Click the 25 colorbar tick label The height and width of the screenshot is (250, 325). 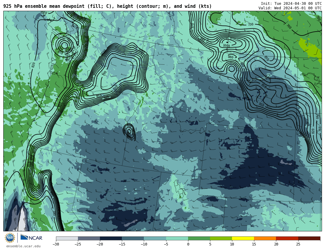[298, 244]
